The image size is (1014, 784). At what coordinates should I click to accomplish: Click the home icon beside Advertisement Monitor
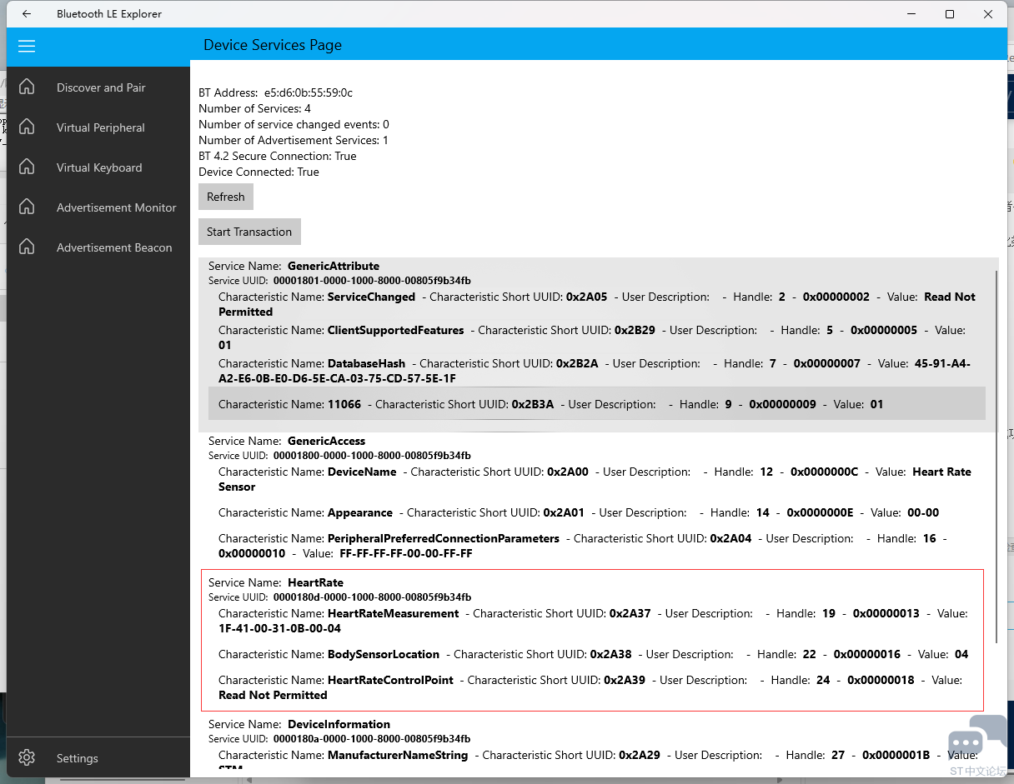click(27, 207)
